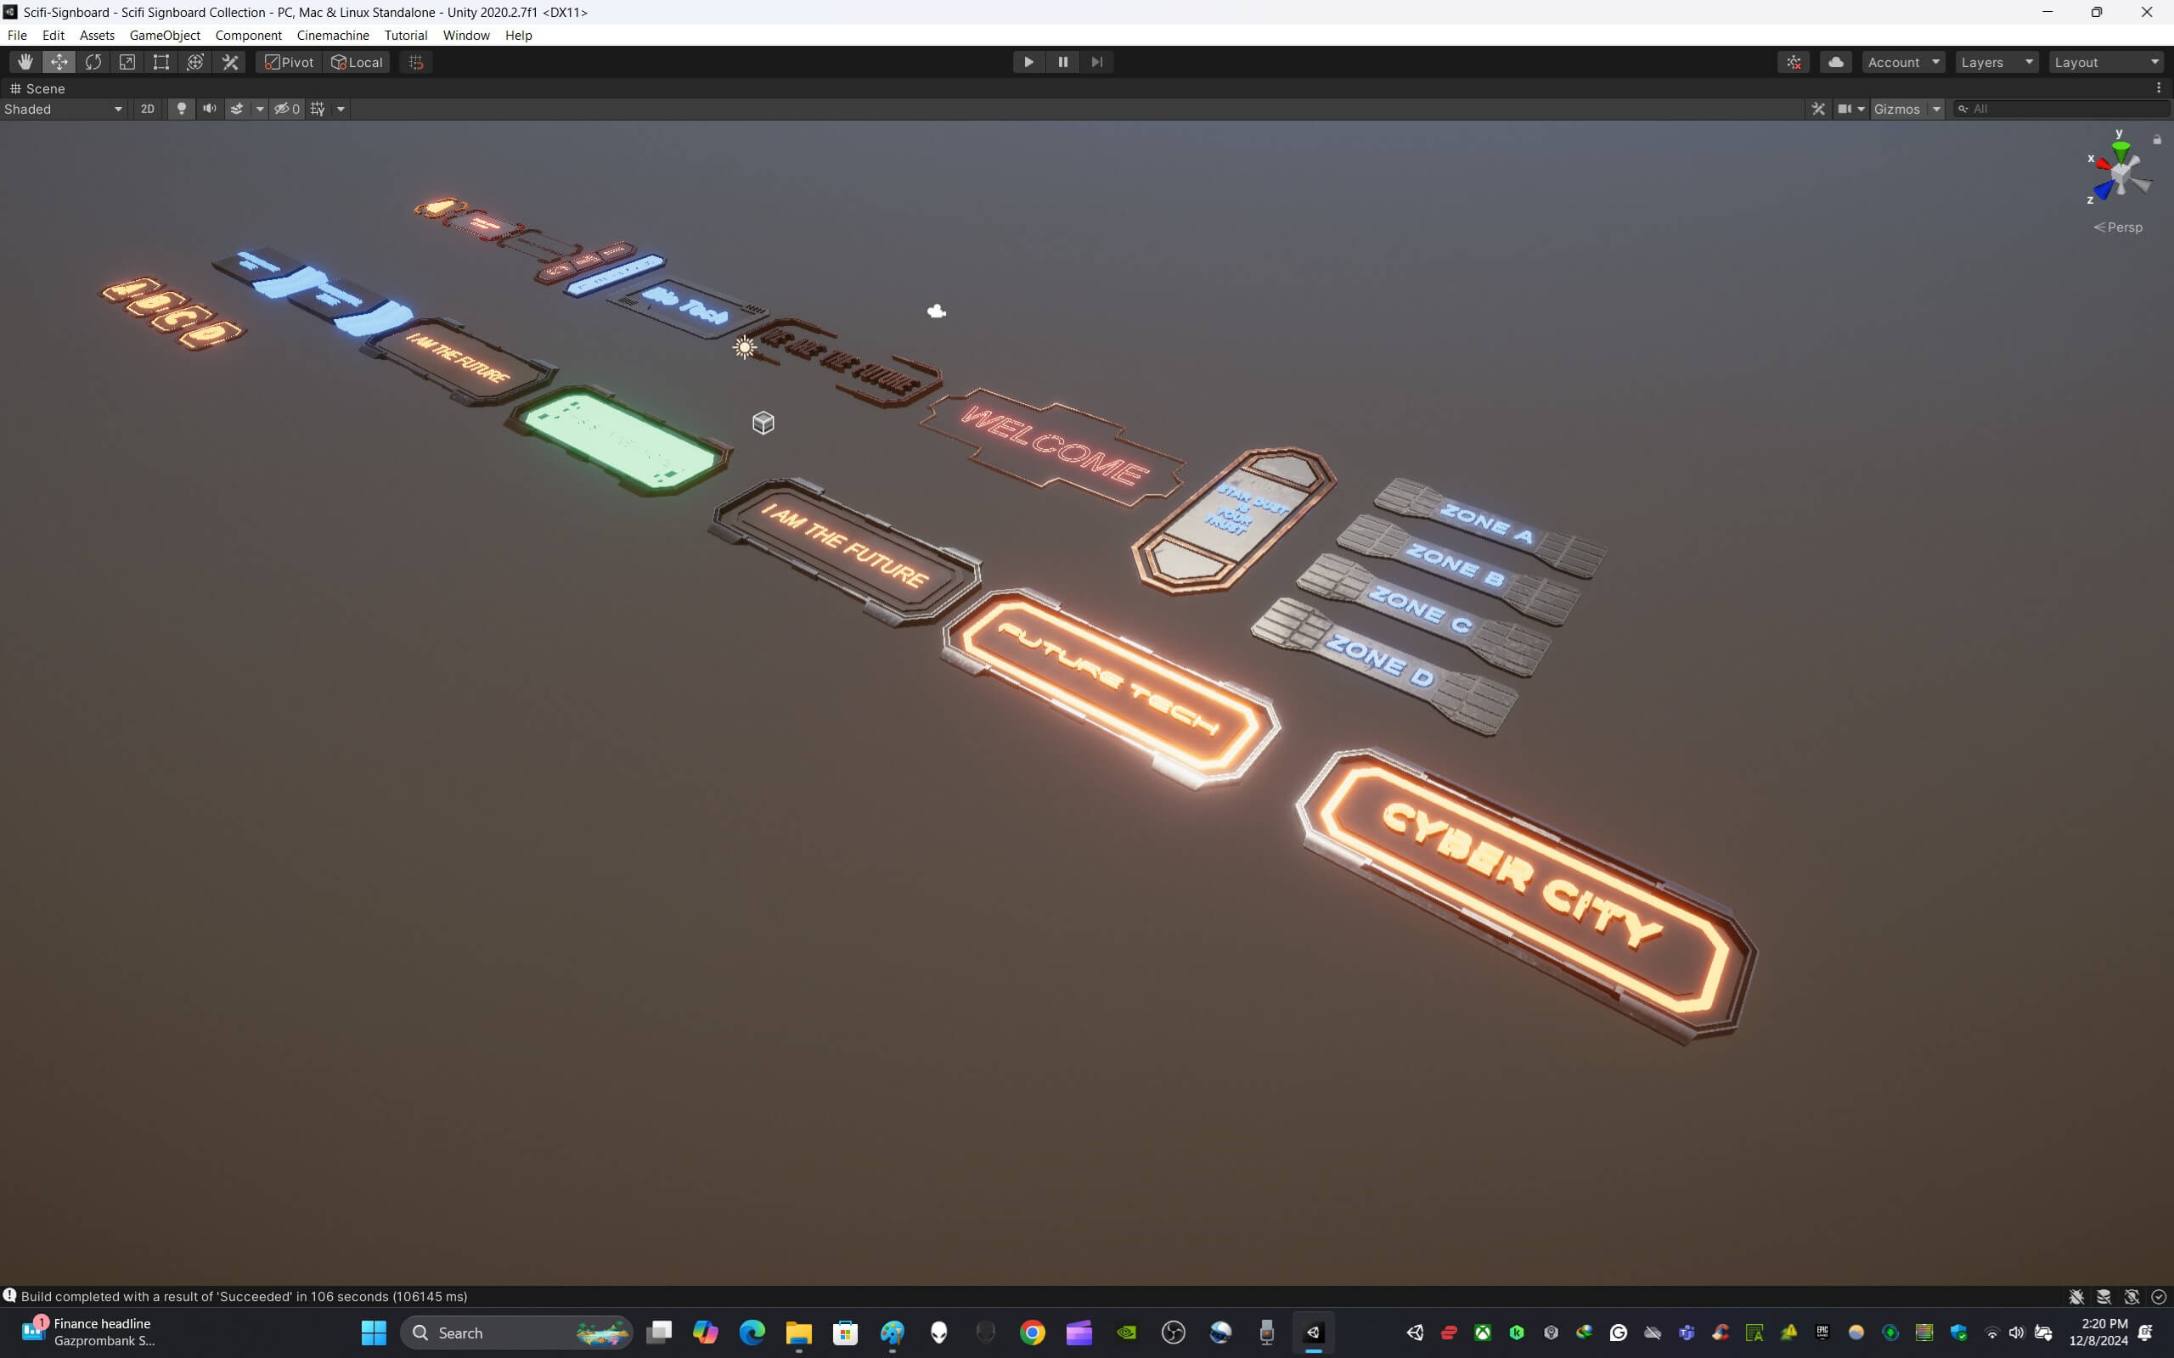The image size is (2174, 1358).
Task: Switch Persp projection label
Action: point(2117,227)
